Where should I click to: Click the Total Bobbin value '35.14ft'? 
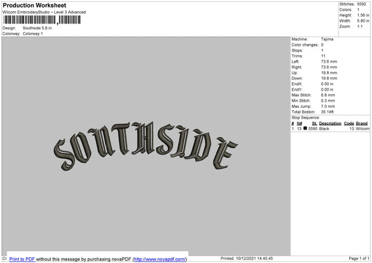point(327,112)
